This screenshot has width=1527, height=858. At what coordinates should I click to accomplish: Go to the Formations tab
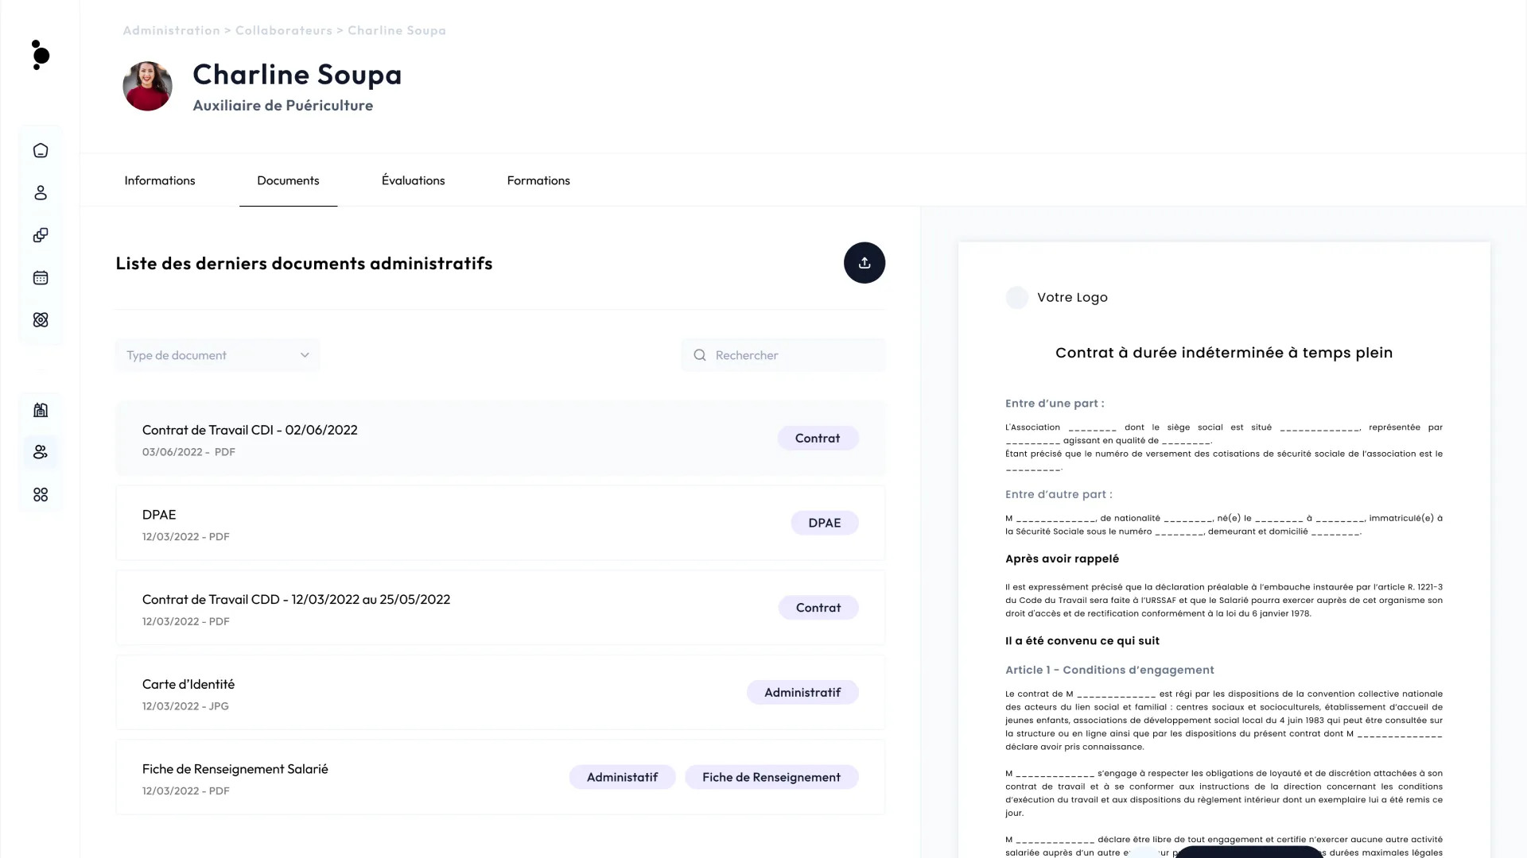tap(538, 180)
